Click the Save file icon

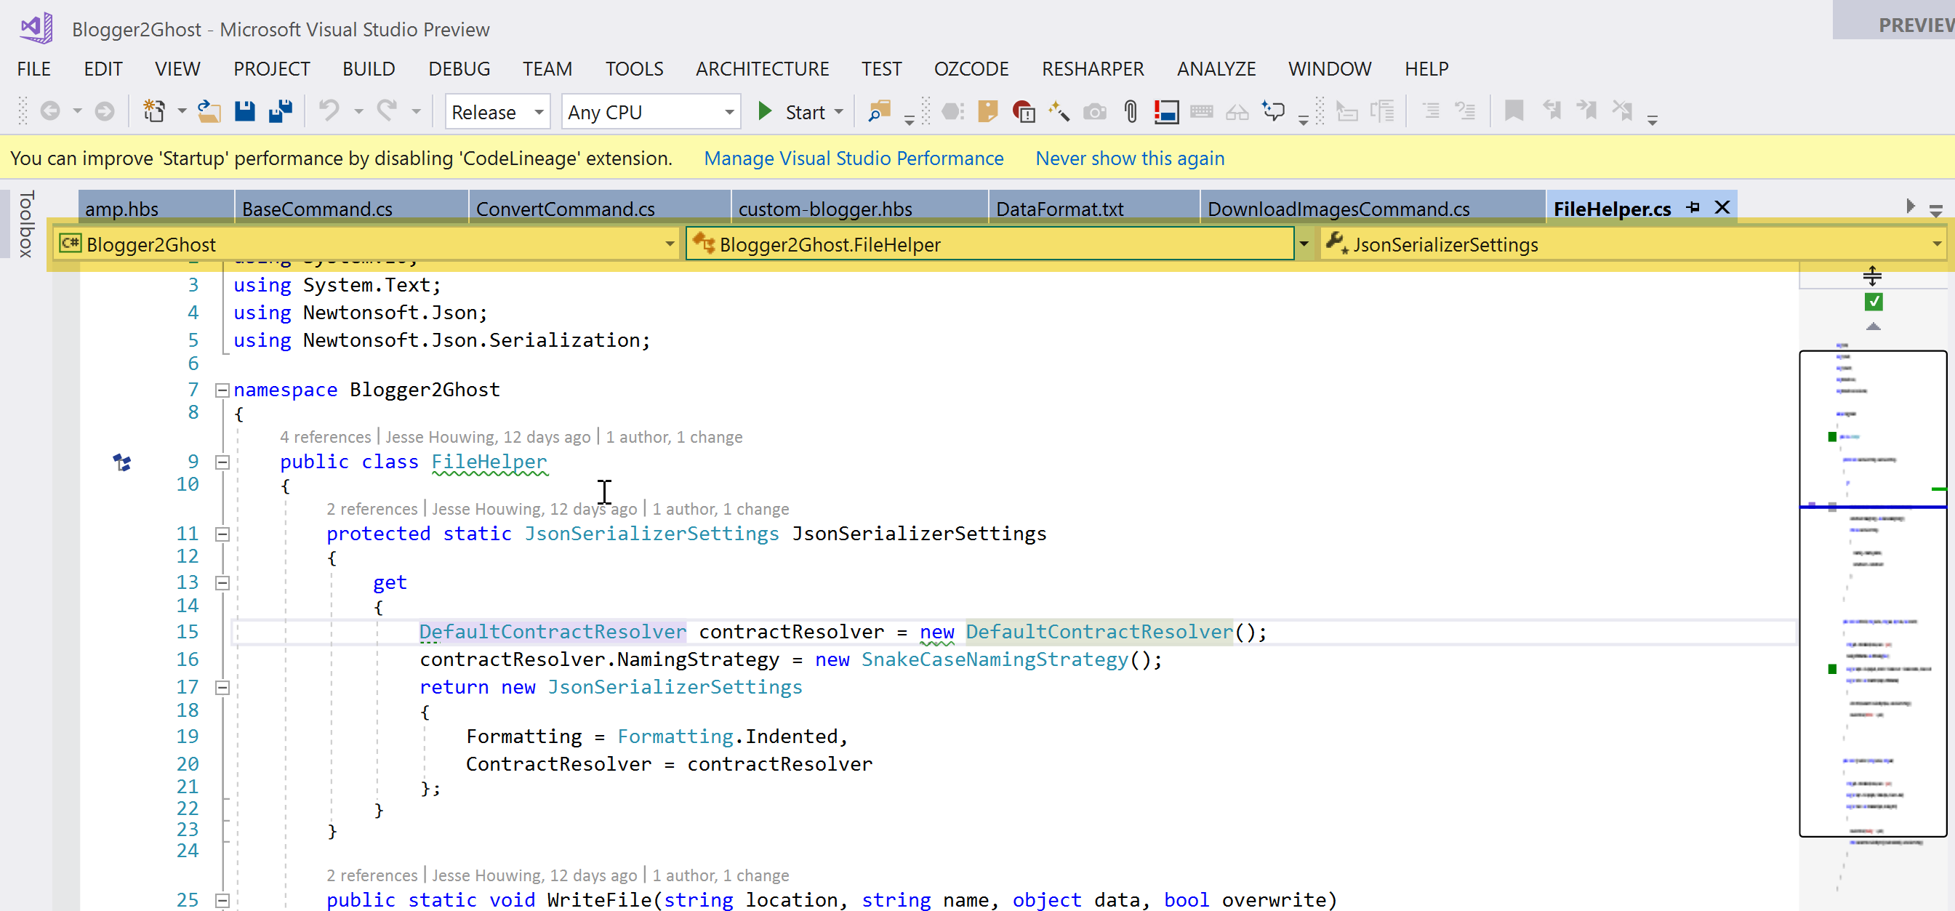coord(244,111)
